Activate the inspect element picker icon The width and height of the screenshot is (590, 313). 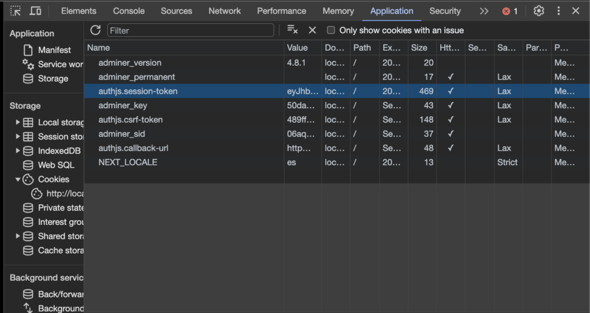[16, 11]
